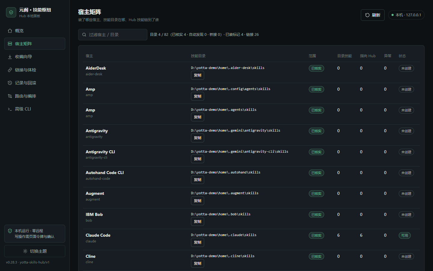Click the 本机 · 127.0.0.1 status pill

coord(406,15)
